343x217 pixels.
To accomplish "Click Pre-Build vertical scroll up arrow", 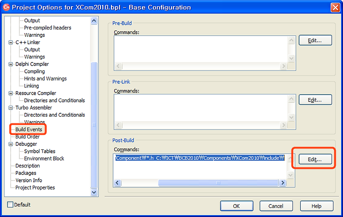I will (x=292, y=40).
